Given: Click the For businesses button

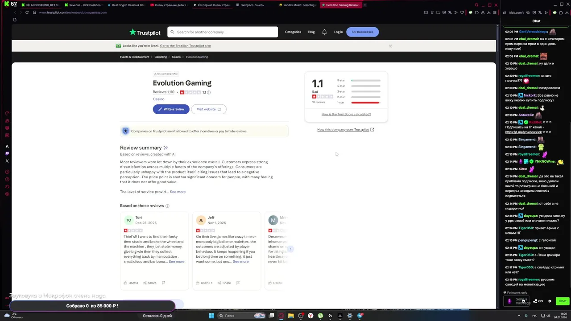Looking at the screenshot, I should click(x=362, y=32).
